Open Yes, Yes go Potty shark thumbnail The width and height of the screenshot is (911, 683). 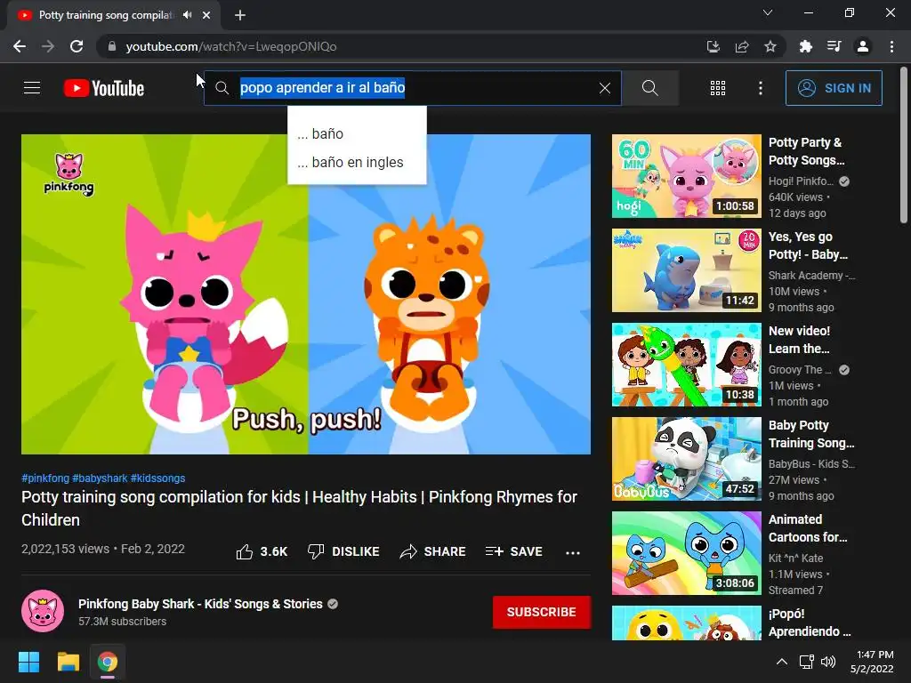(x=687, y=270)
